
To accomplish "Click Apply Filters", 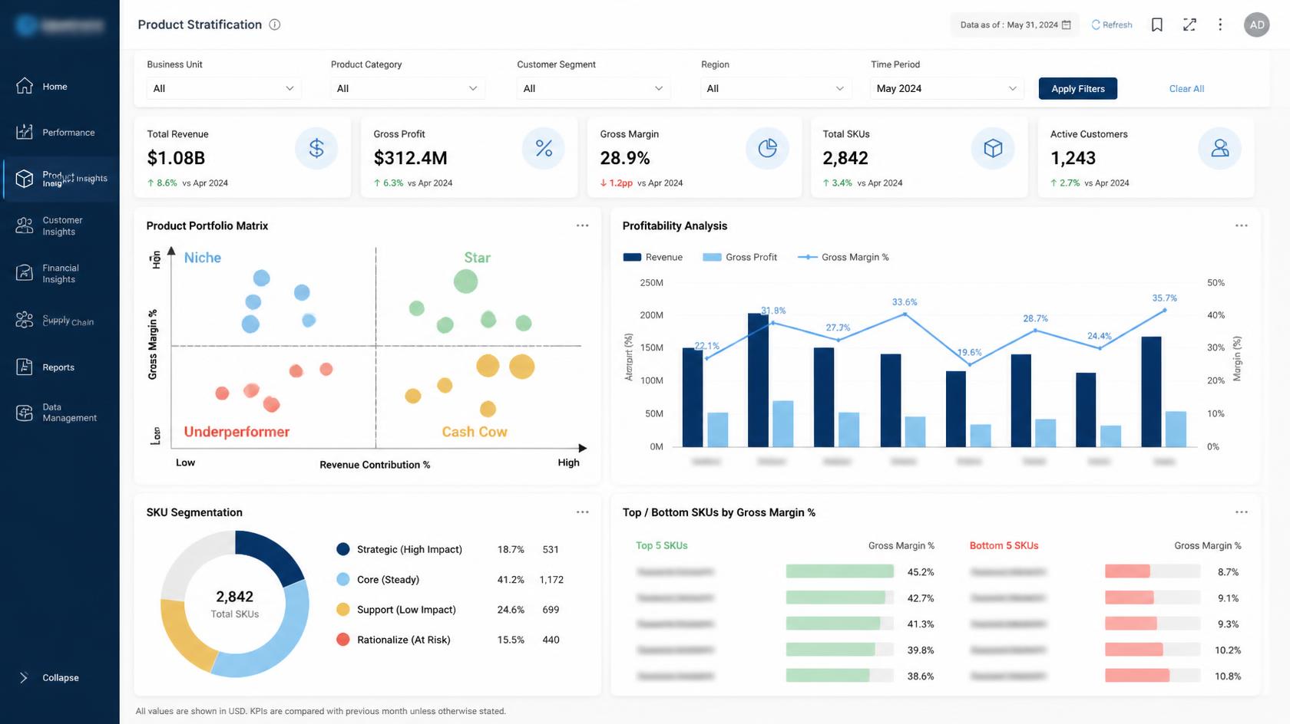I will (1078, 88).
